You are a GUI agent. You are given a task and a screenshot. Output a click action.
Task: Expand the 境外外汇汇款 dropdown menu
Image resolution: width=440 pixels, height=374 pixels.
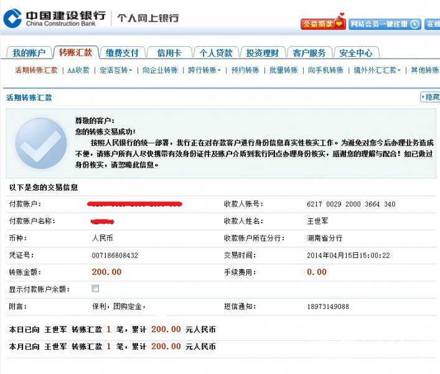pyautogui.click(x=377, y=70)
